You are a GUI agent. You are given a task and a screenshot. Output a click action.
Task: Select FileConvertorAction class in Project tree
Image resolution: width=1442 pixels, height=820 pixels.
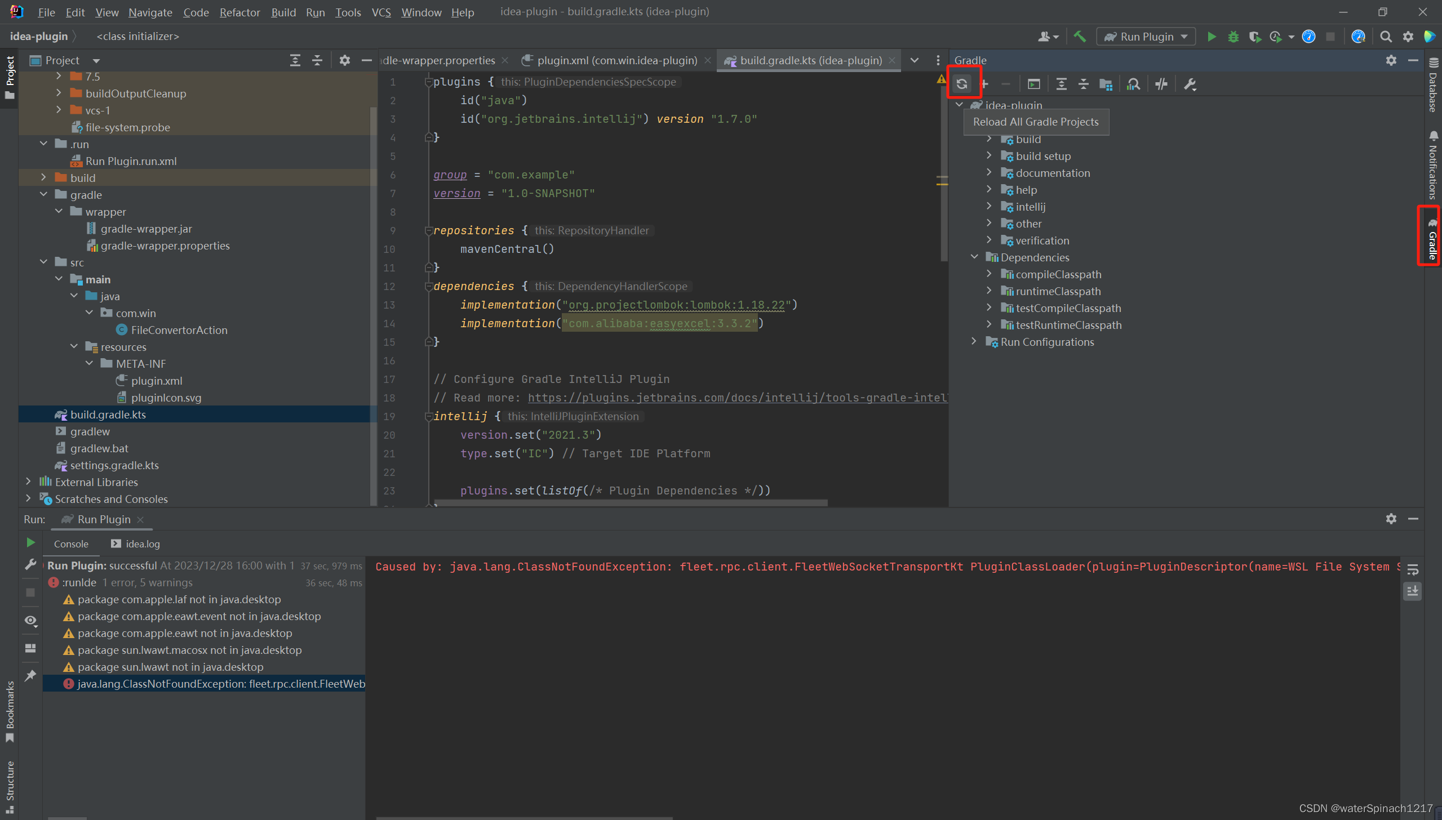179,330
